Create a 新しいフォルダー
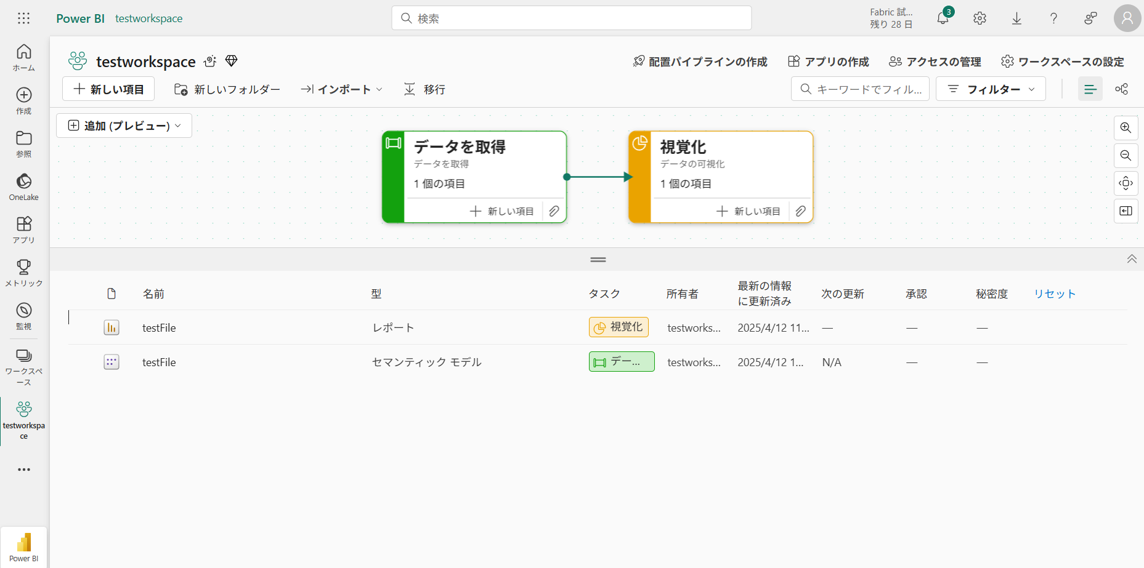The height and width of the screenshot is (568, 1144). pos(227,89)
